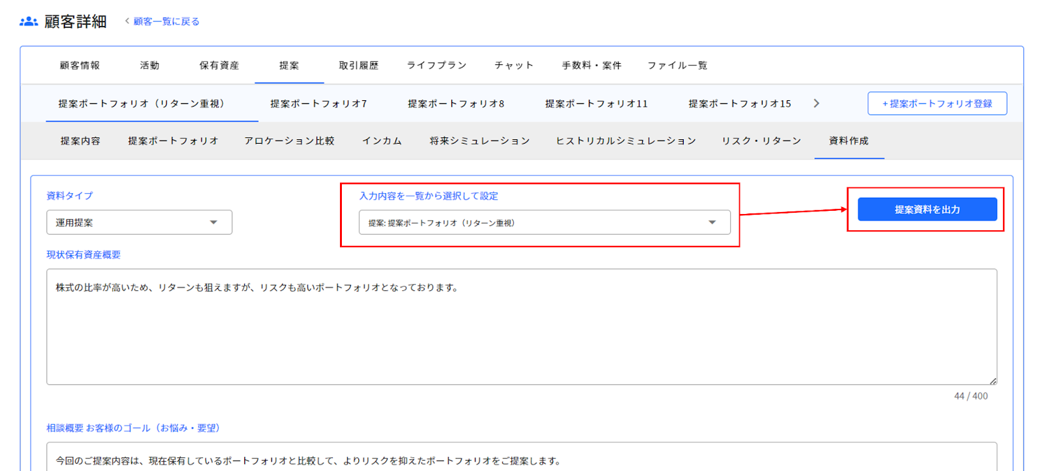Open the ファイル一覧 tab
Image resolution: width=1042 pixels, height=471 pixels.
click(677, 65)
